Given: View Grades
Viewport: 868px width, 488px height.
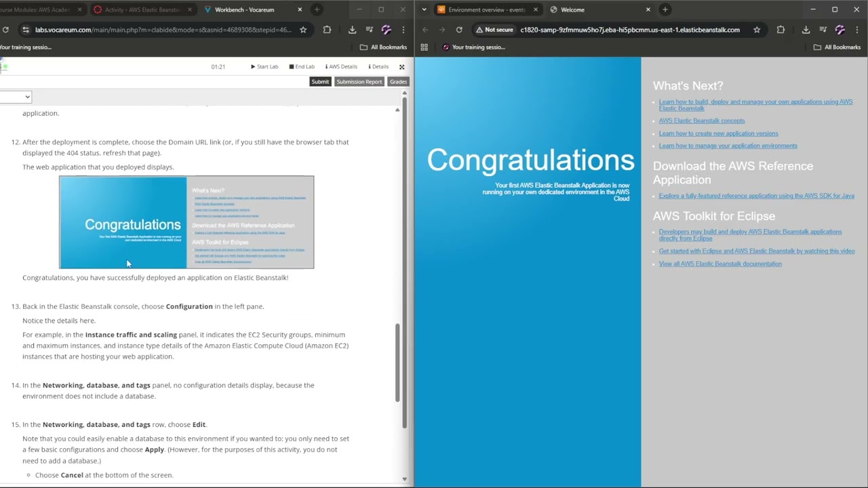Looking at the screenshot, I should 398,81.
